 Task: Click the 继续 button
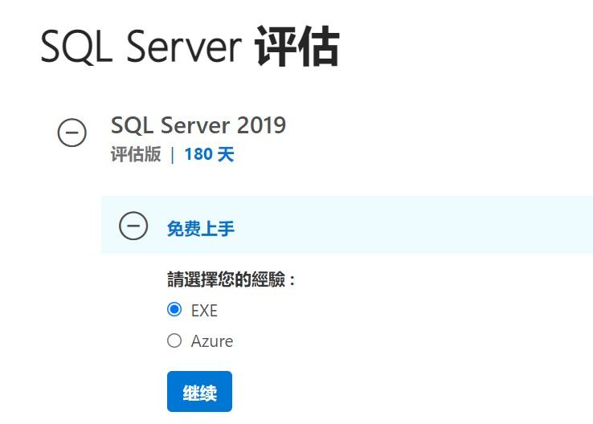199,392
